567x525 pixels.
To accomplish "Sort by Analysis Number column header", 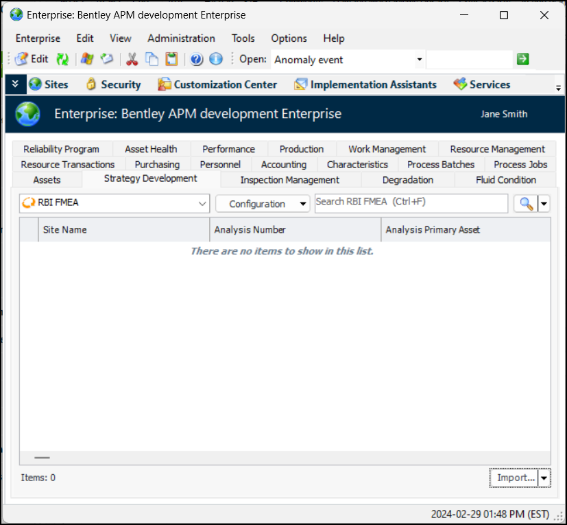I will coord(295,230).
